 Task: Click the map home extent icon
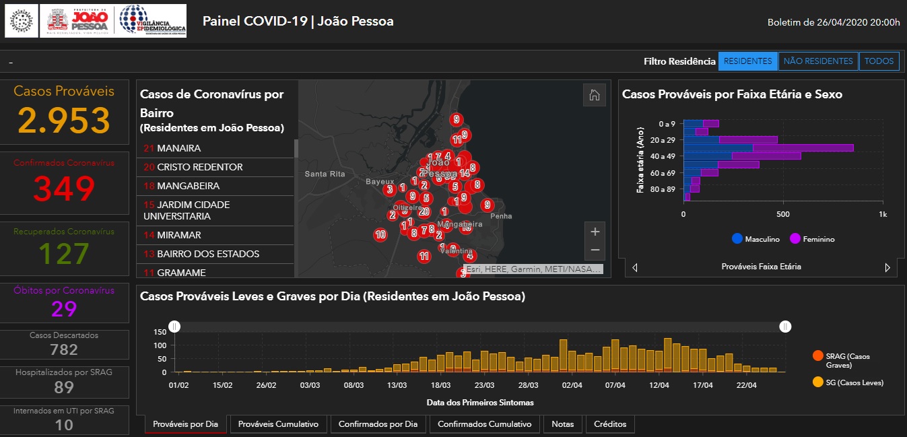point(595,95)
